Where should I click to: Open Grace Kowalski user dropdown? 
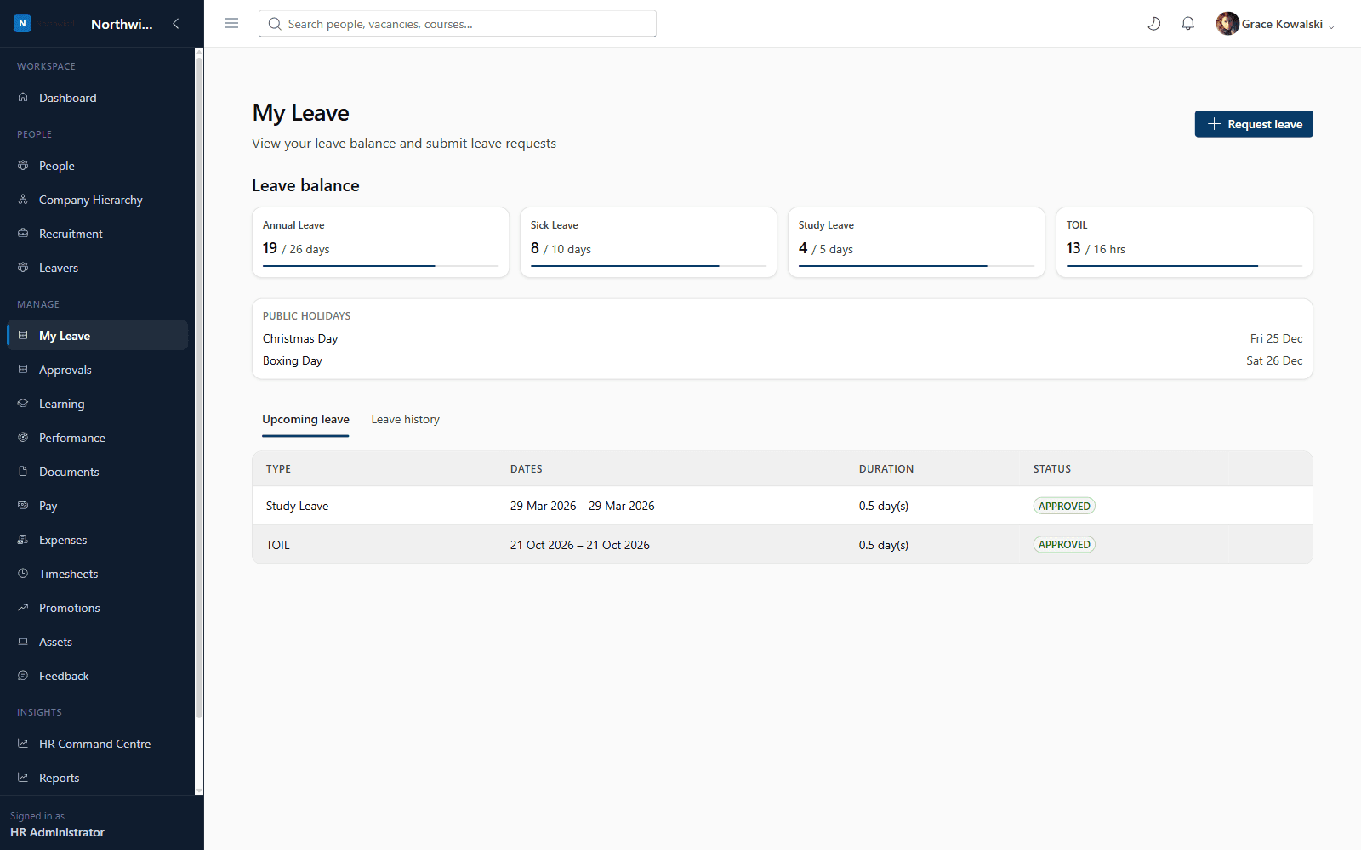click(x=1275, y=24)
